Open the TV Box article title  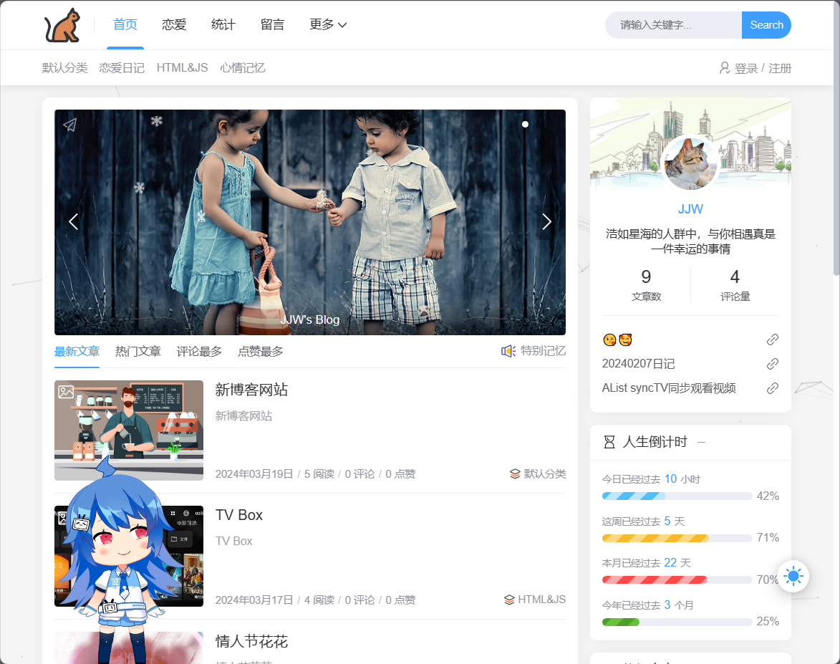239,515
